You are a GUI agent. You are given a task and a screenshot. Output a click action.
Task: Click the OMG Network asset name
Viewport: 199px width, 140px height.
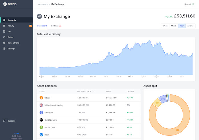tap(51, 120)
